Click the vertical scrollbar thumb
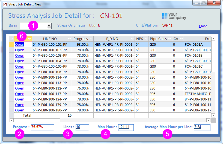The image size is (223, 144). [213, 56]
